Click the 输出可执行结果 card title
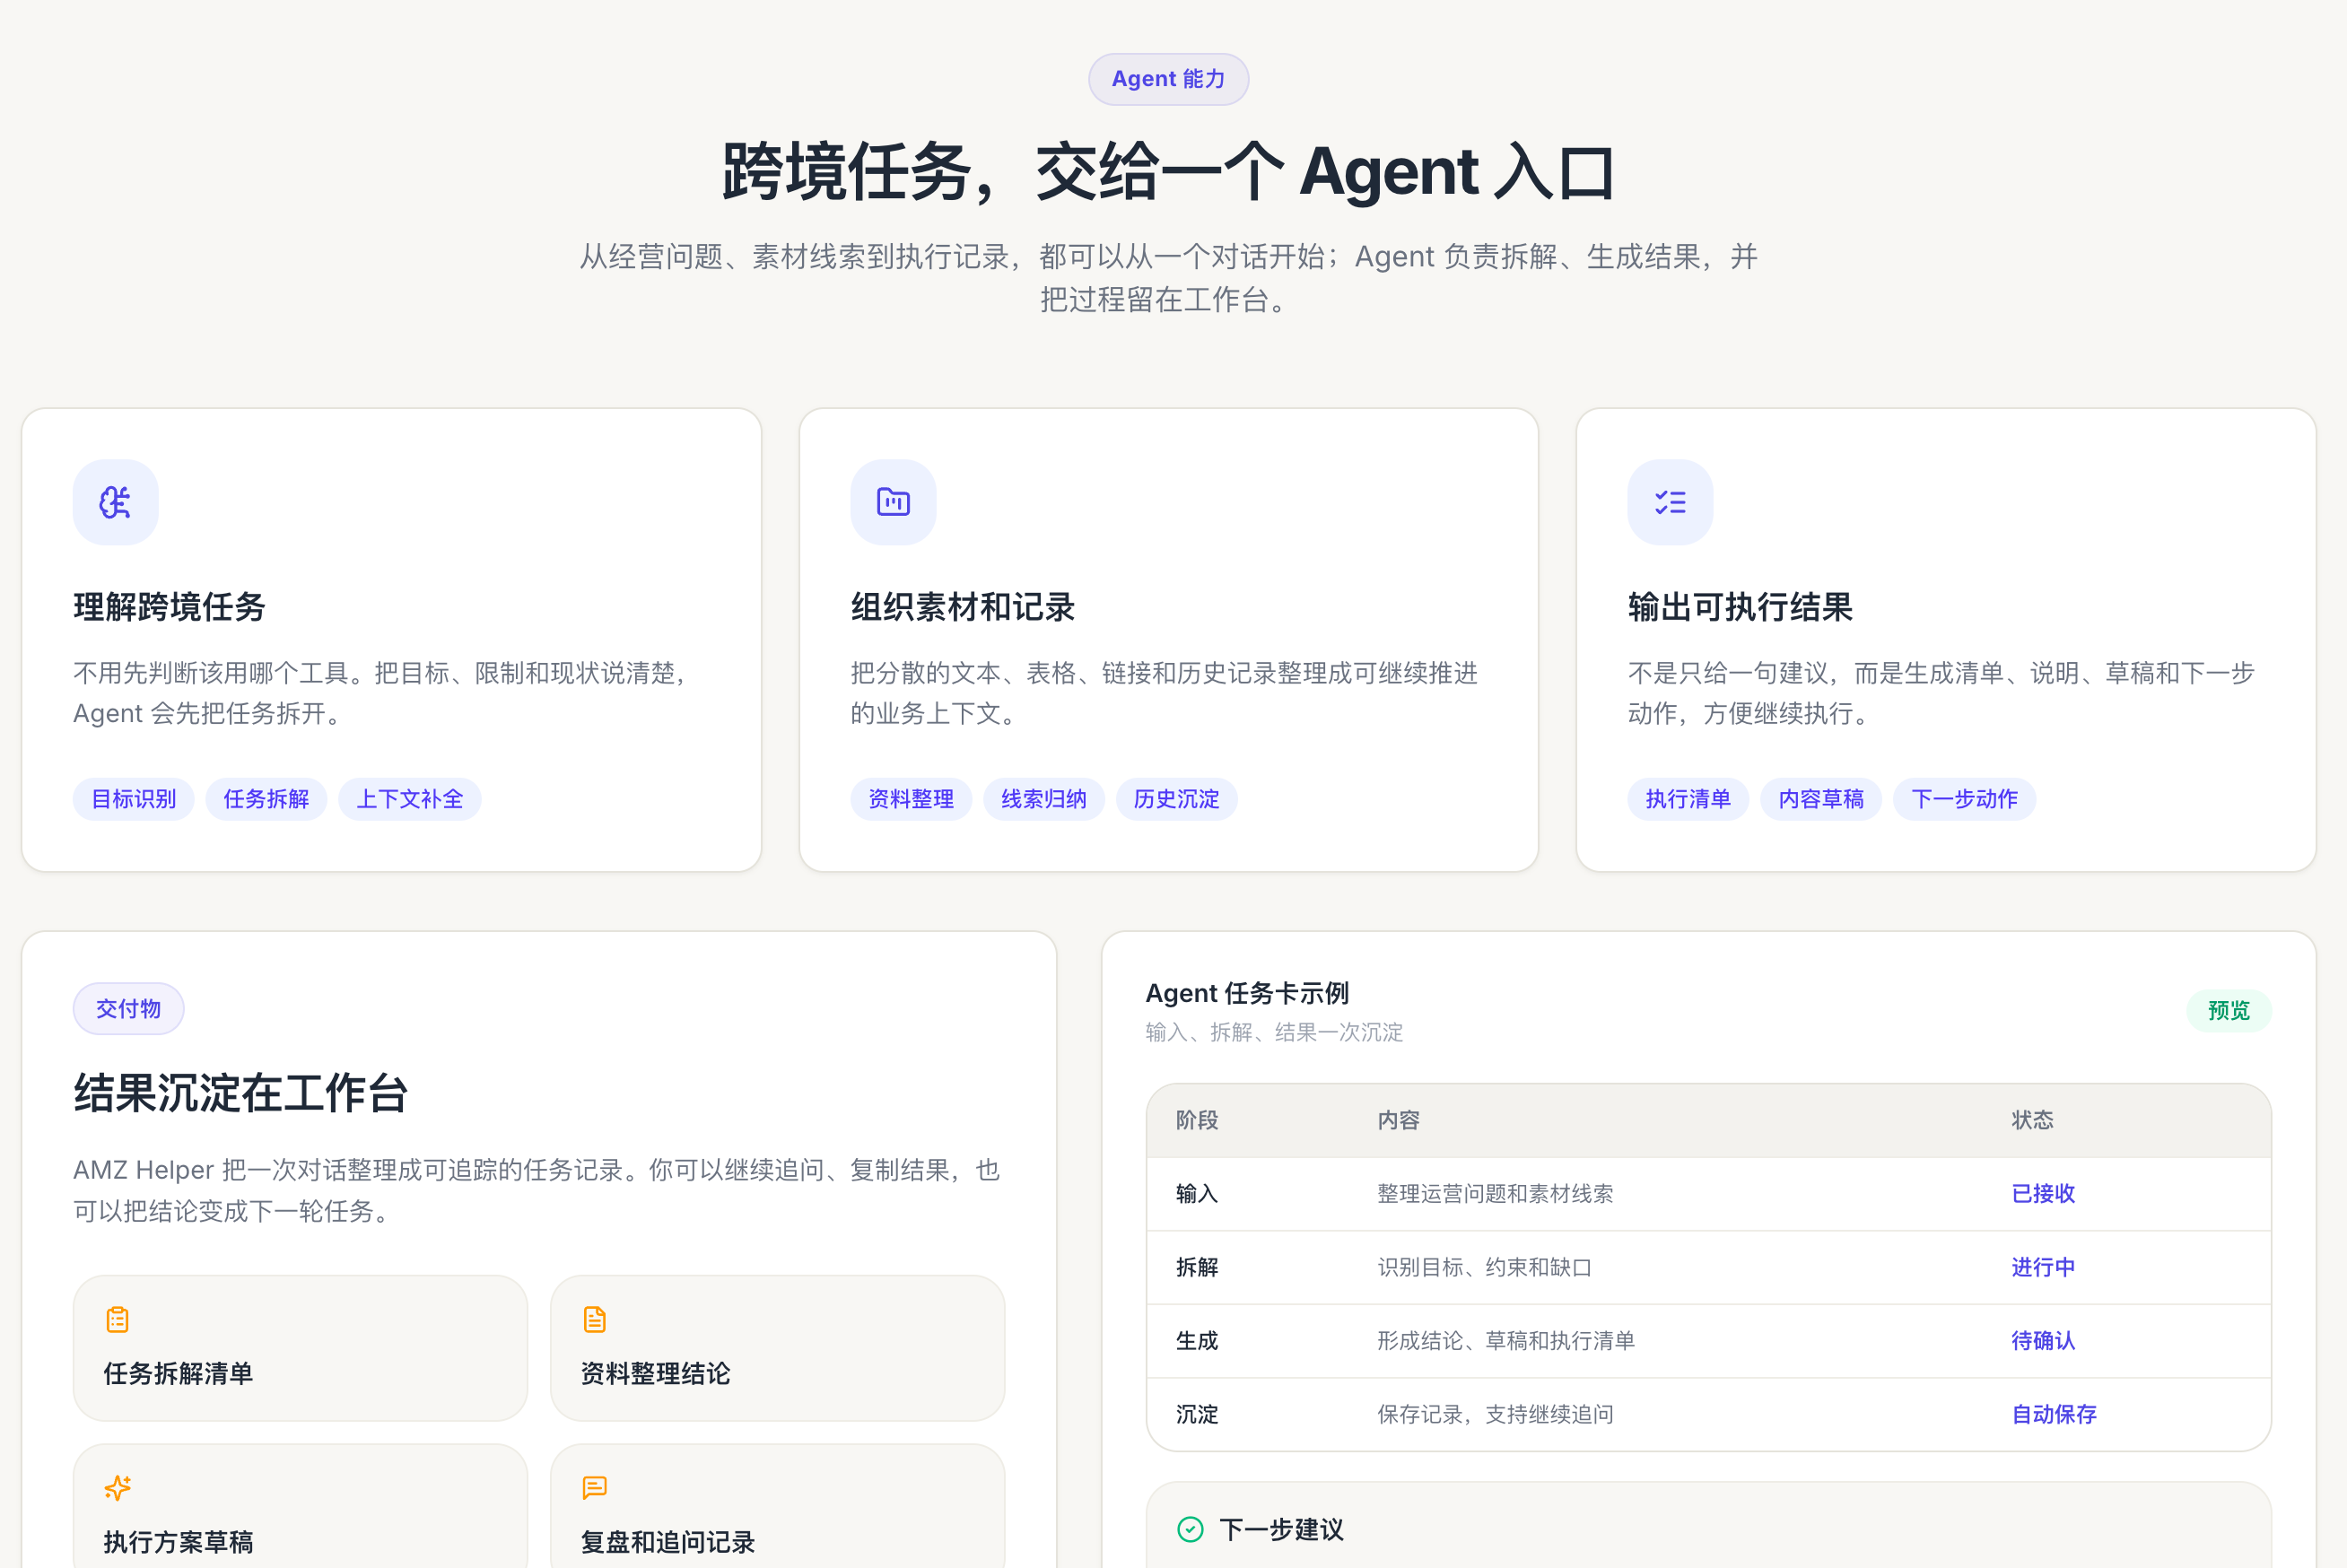 [x=1740, y=607]
